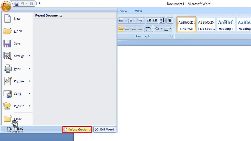This screenshot has height=141, width=251.
Task: Expand the Save As submenu arrow
Action: tap(29, 56)
